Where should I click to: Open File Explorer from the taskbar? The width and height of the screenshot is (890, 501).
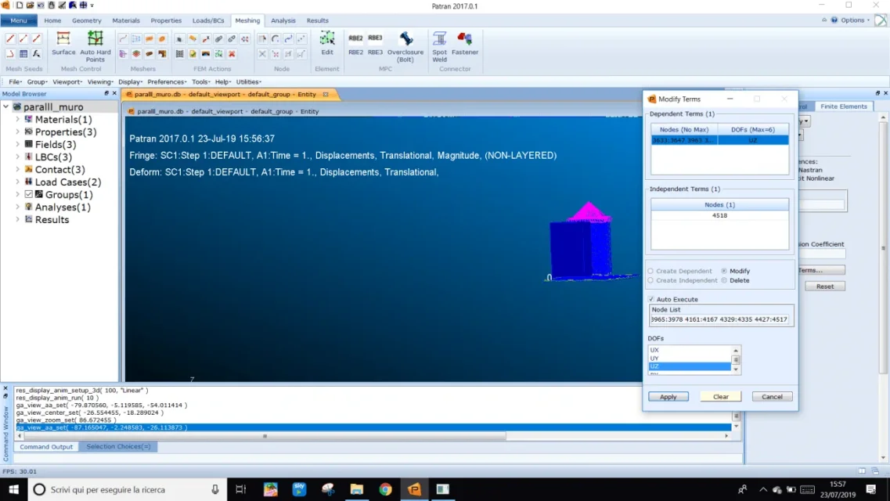pos(356,489)
